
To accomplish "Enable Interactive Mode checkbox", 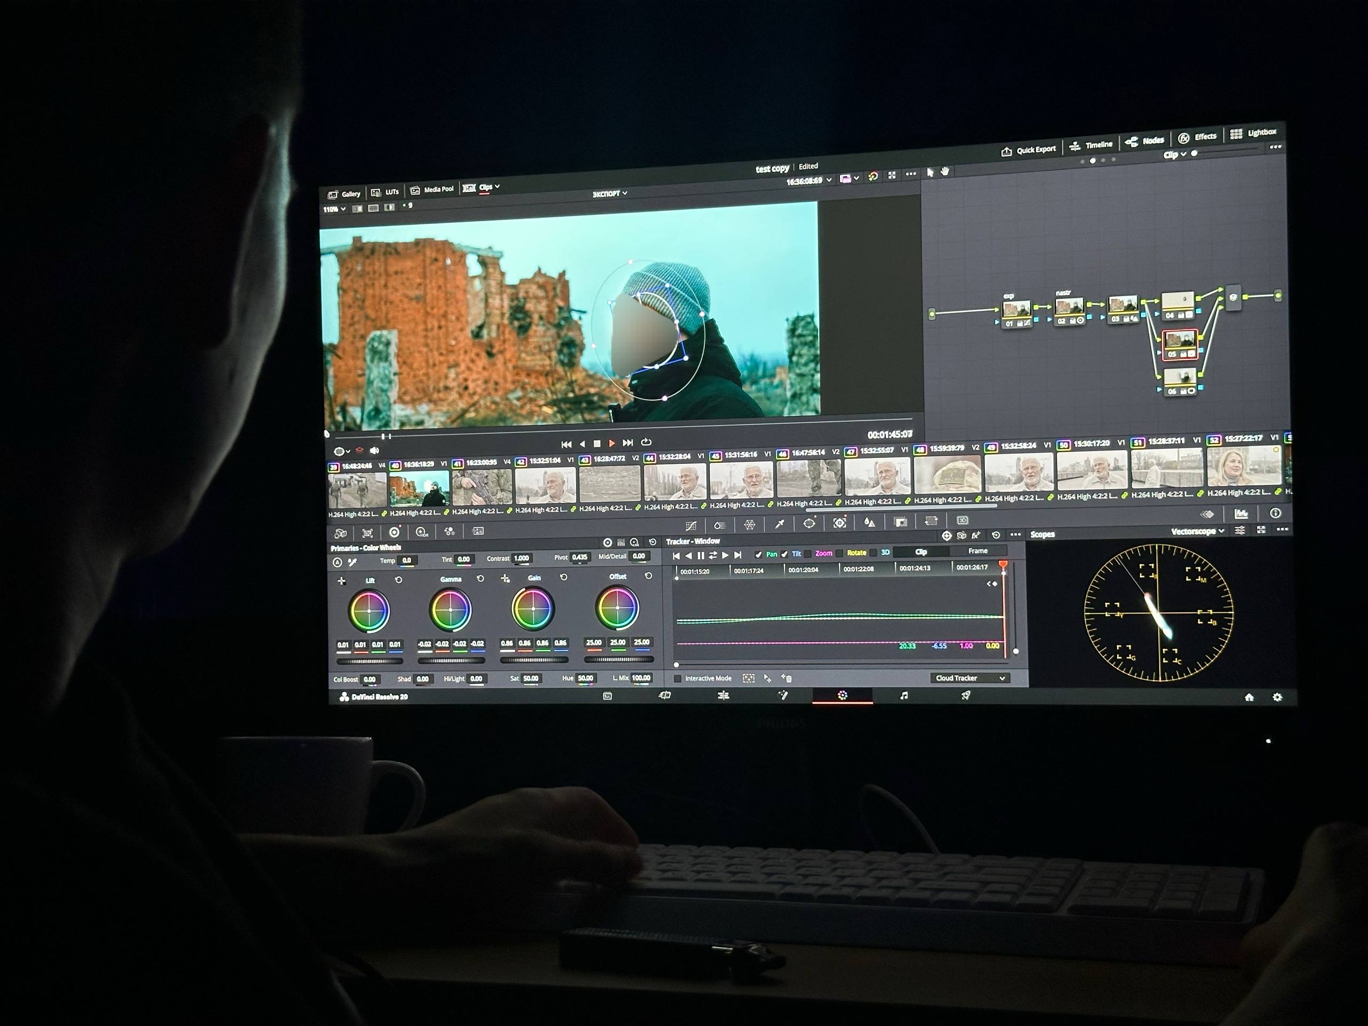I will [x=678, y=679].
